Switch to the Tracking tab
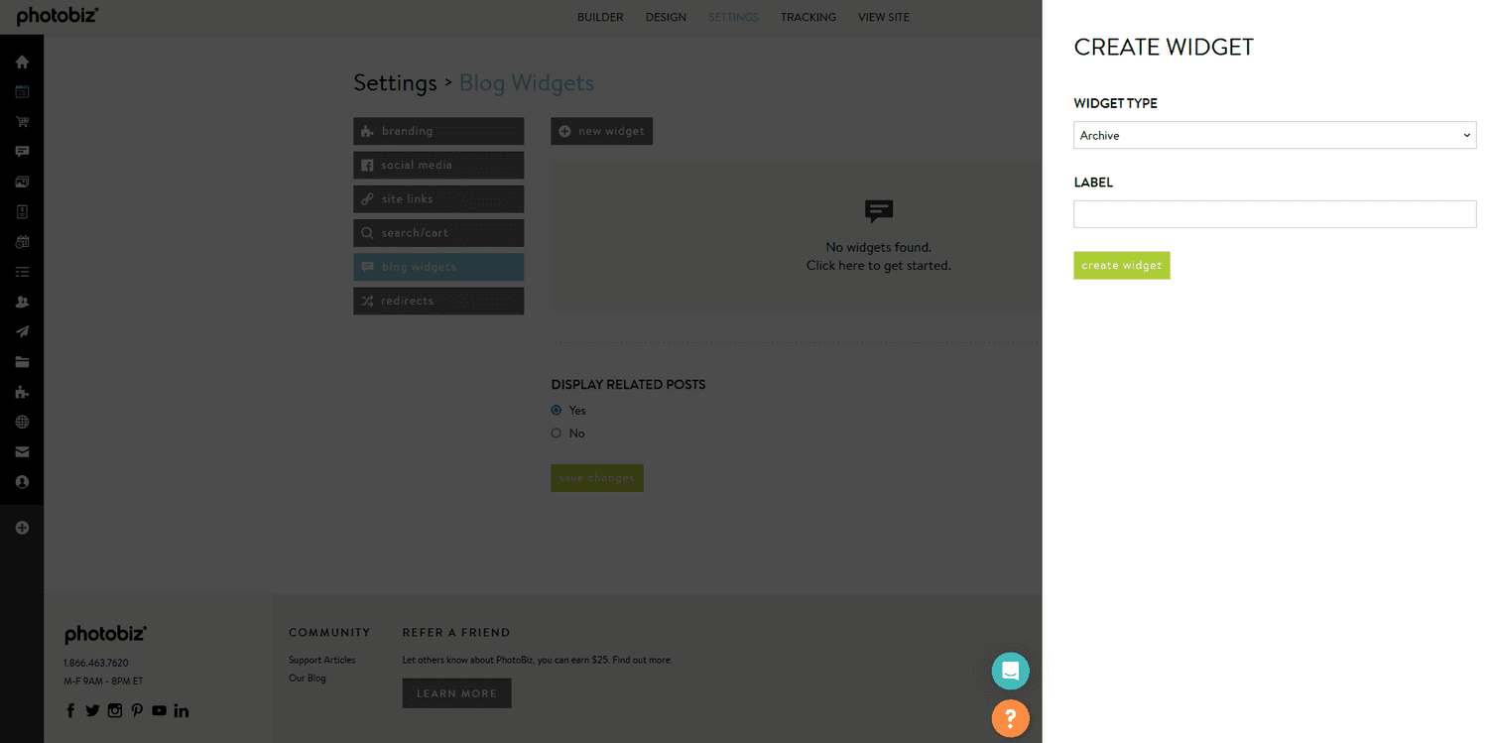The height and width of the screenshot is (743, 1488). (807, 17)
